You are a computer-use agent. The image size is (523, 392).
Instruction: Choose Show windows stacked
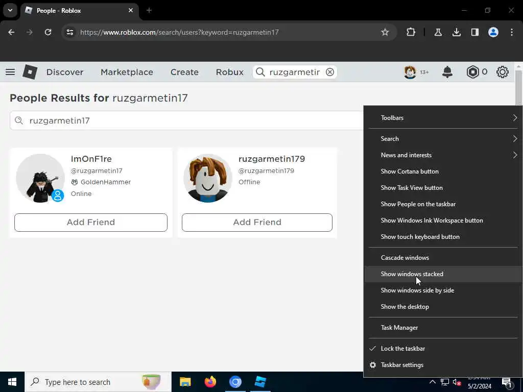pyautogui.click(x=443, y=274)
